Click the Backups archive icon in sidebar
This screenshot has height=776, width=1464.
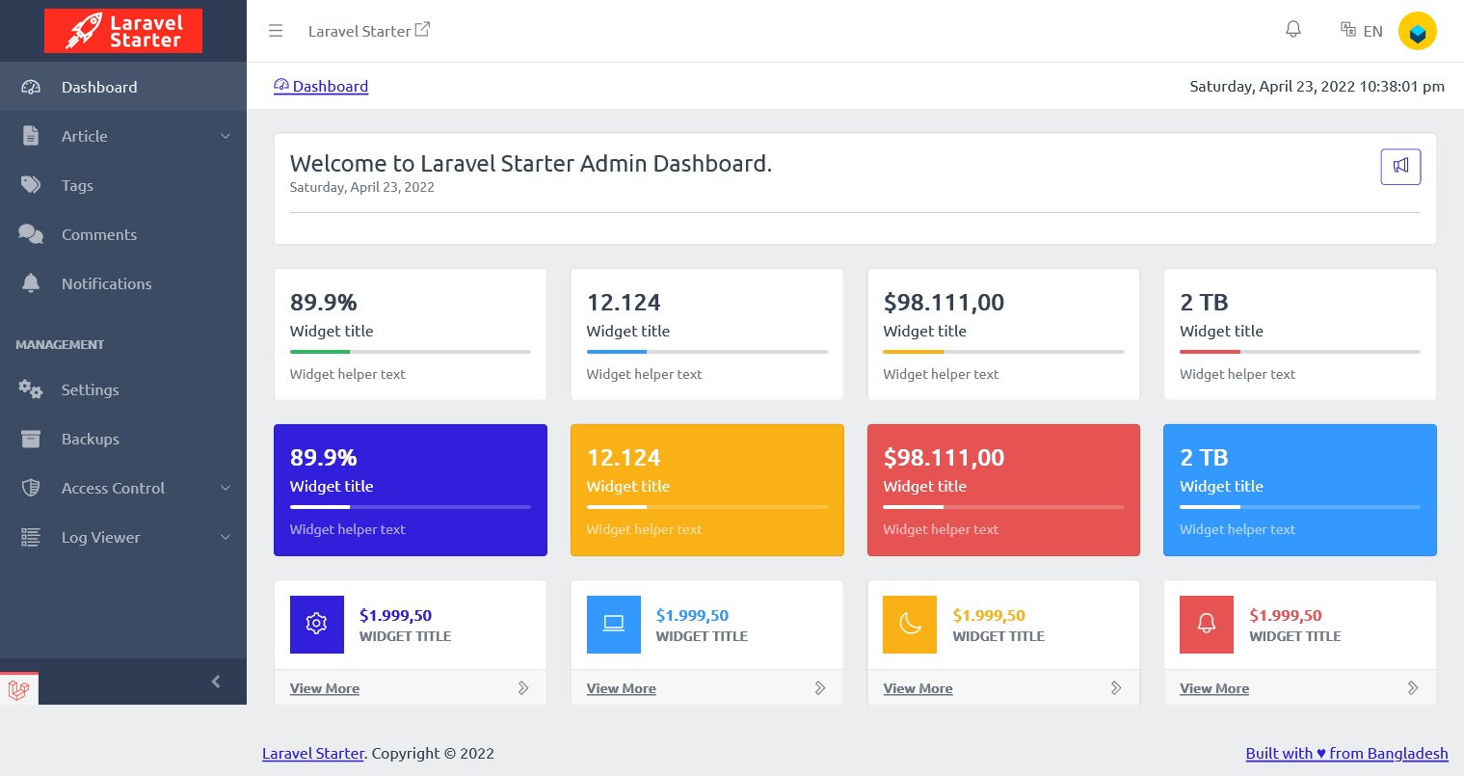point(31,439)
